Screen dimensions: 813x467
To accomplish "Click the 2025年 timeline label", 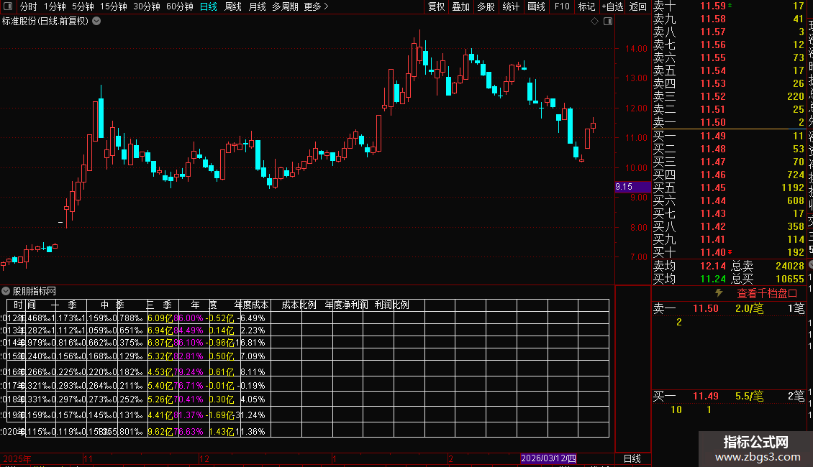I will click(17, 458).
